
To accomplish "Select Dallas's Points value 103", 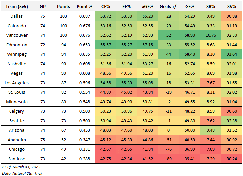I will click(x=63, y=16).
